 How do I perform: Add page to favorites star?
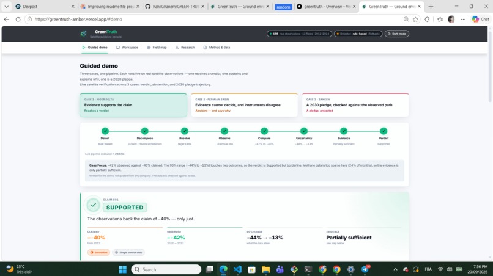pos(415,19)
